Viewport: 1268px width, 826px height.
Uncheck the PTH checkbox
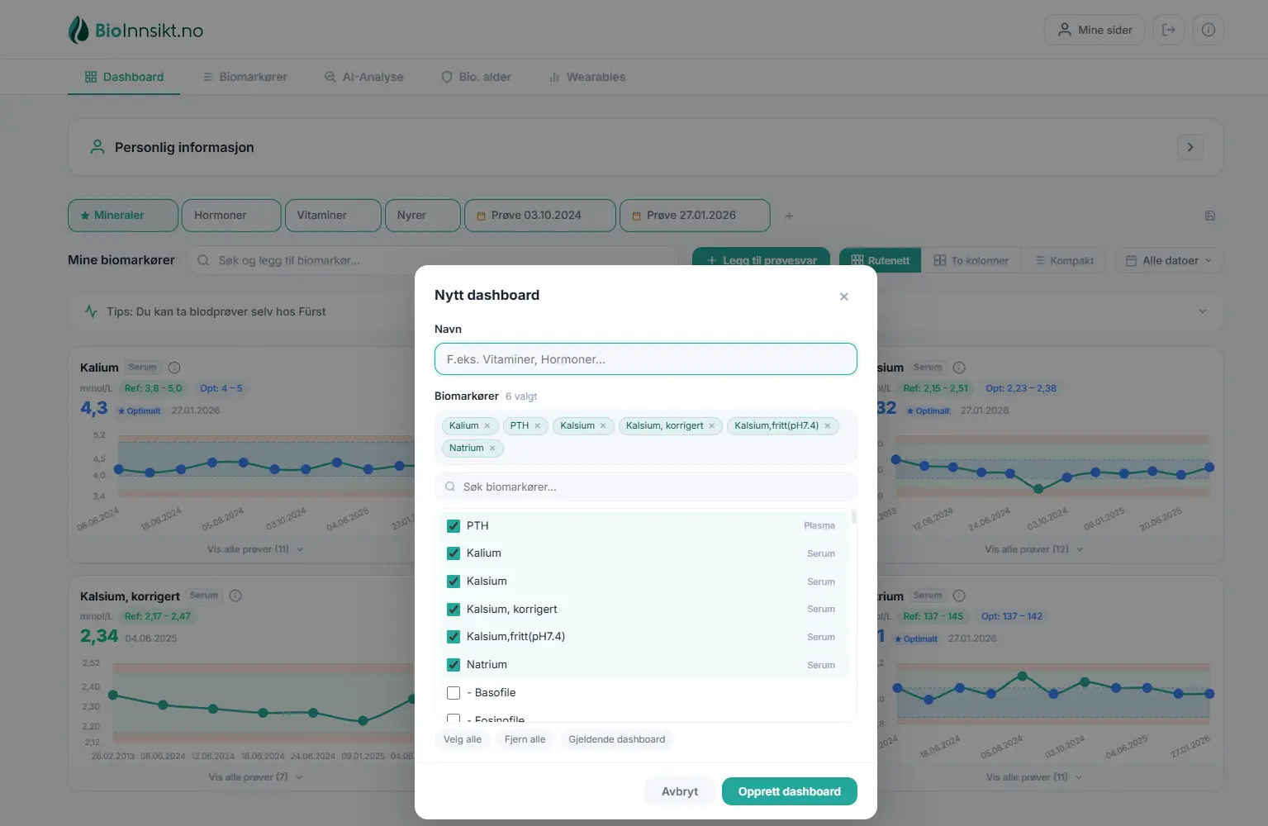tap(454, 526)
